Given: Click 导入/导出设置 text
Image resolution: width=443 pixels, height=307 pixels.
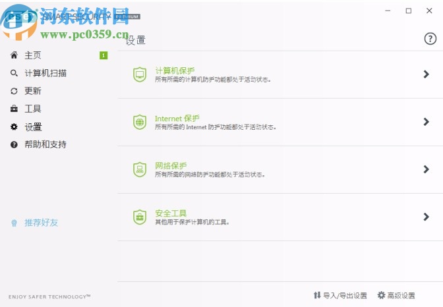Looking at the screenshot, I should tap(345, 295).
